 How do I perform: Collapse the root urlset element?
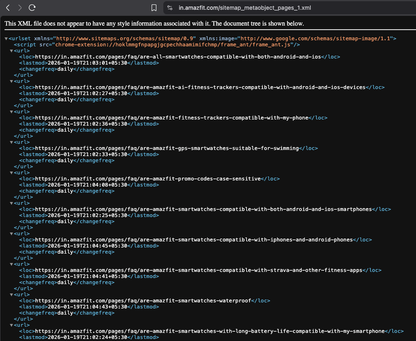5,38
